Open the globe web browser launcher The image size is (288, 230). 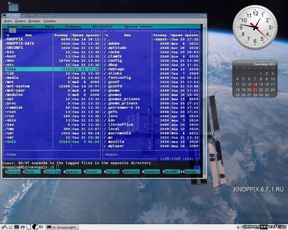pyautogui.click(x=23, y=227)
